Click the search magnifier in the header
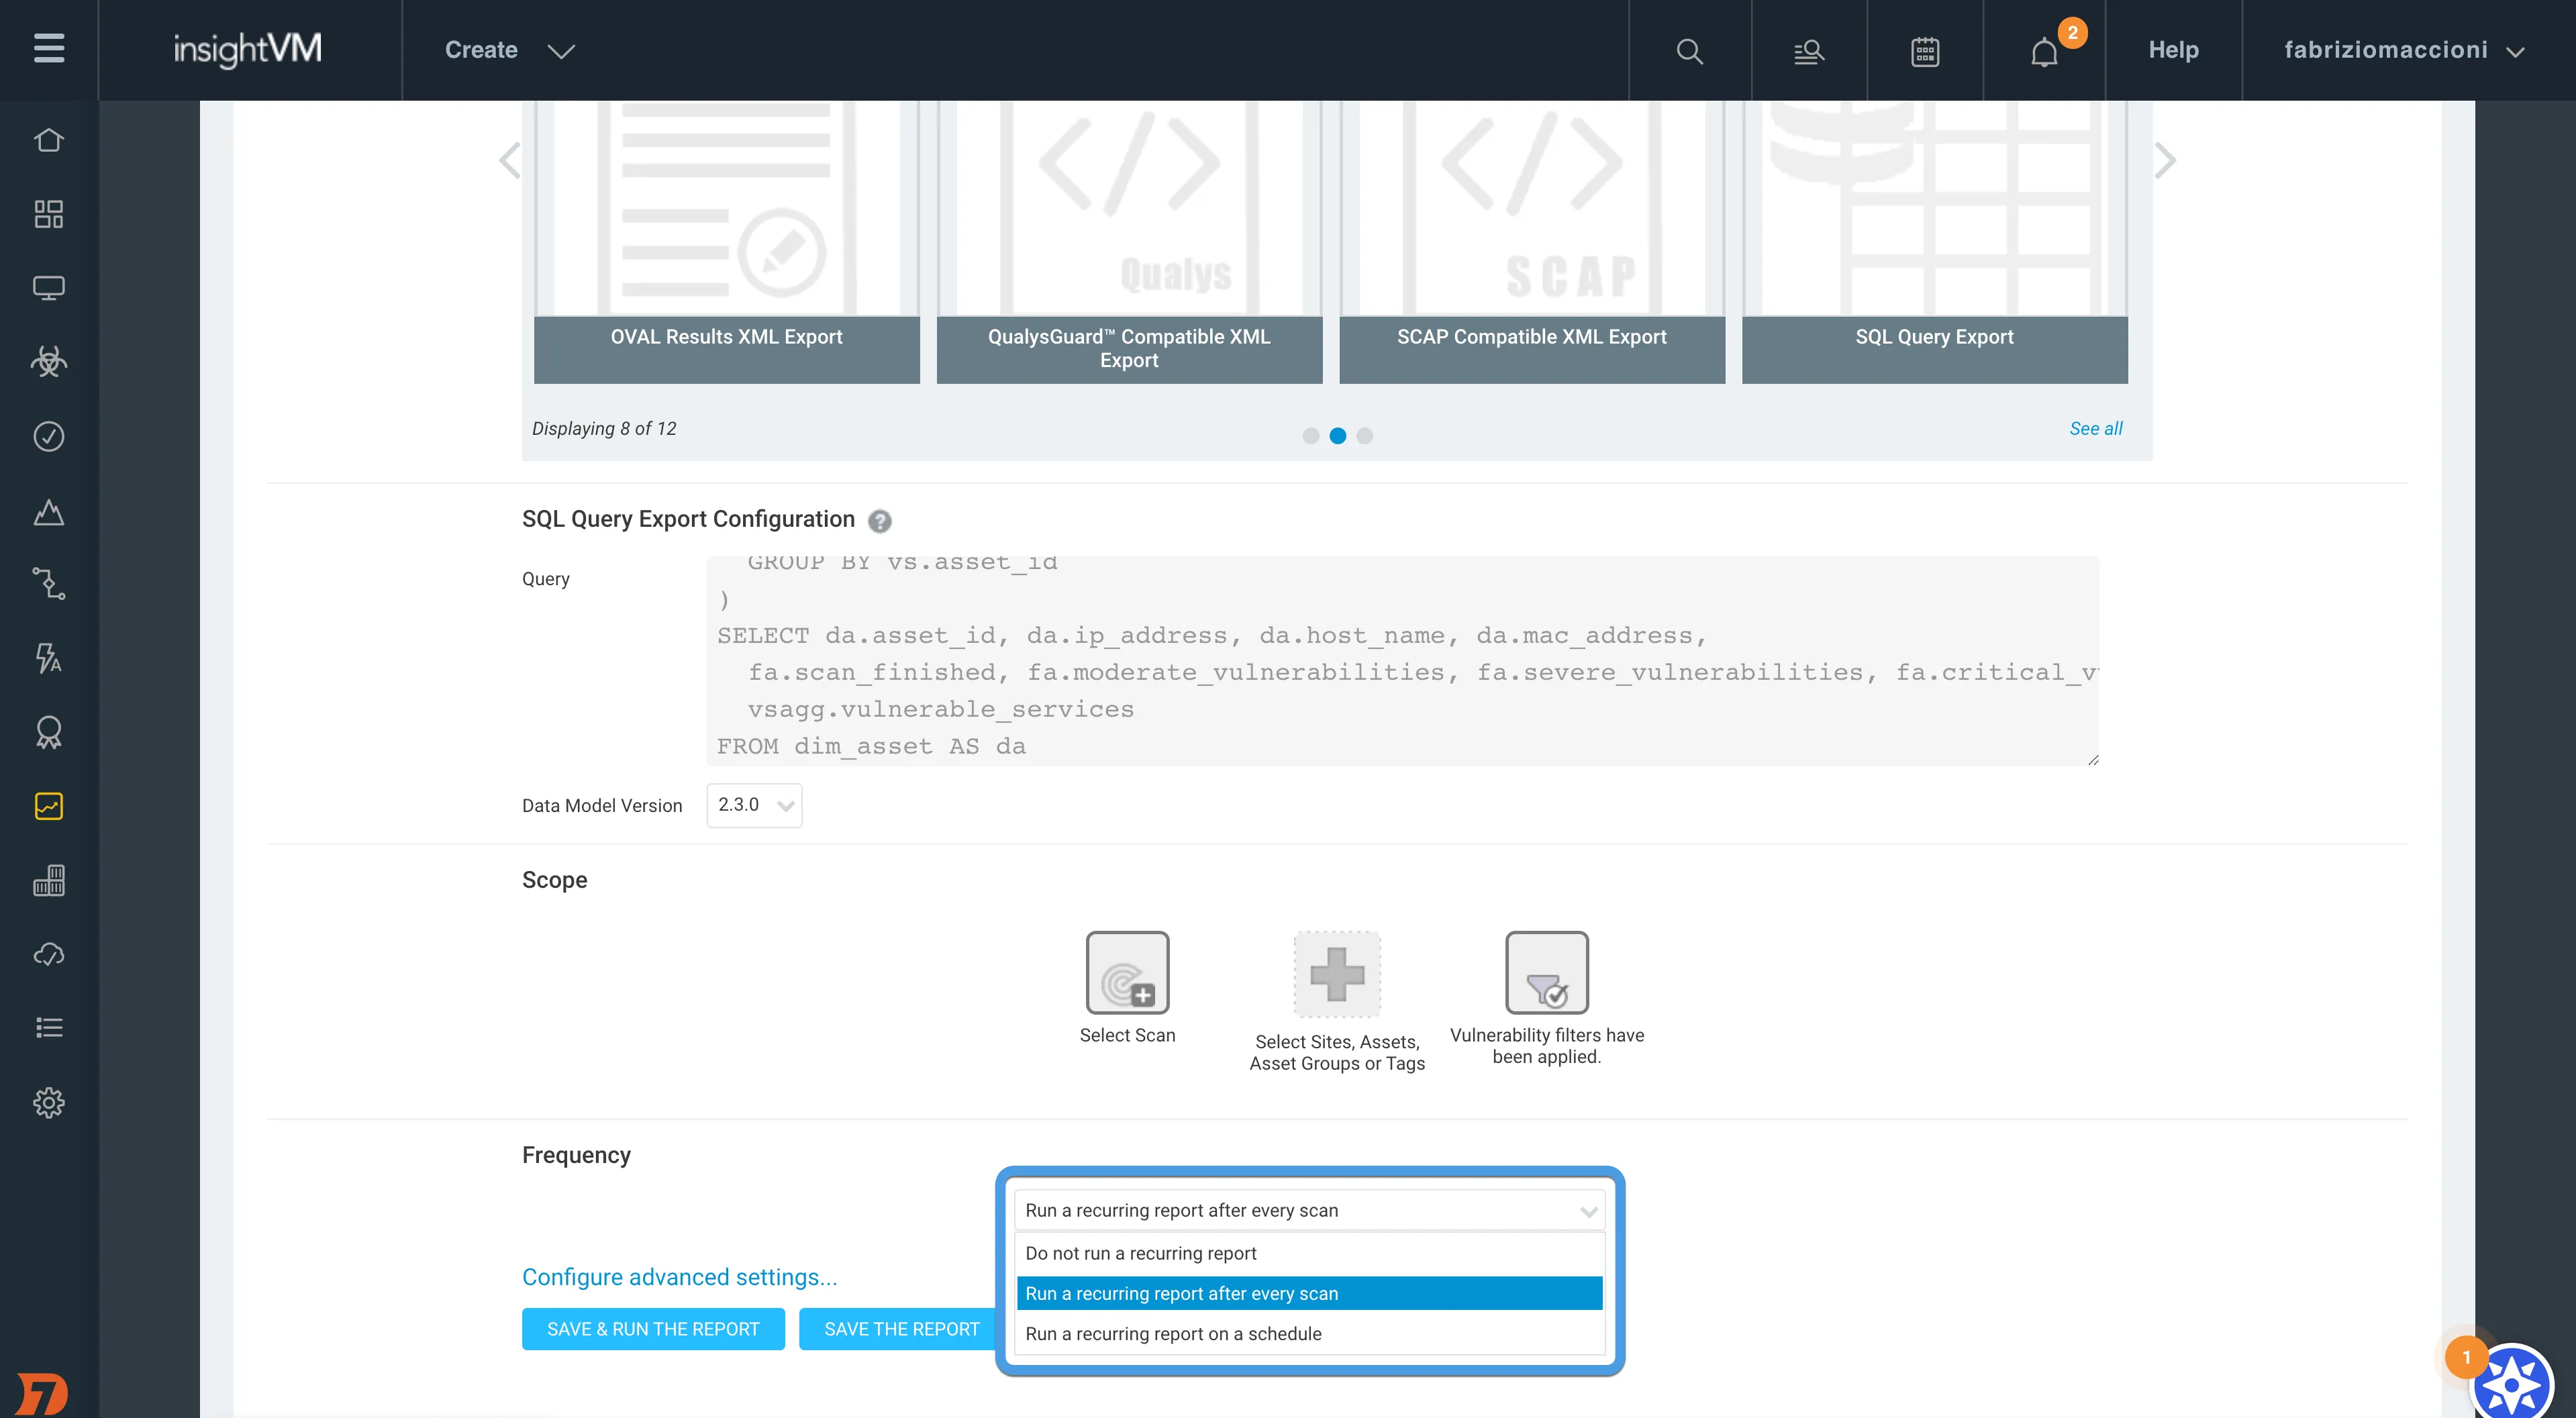 (x=1689, y=51)
